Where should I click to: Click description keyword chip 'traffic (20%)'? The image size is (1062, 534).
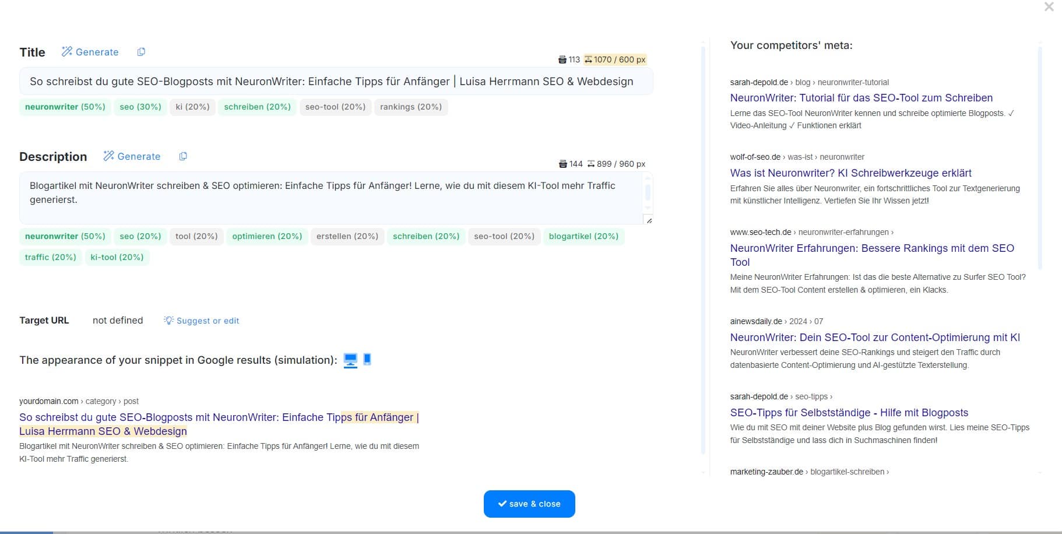(x=51, y=257)
